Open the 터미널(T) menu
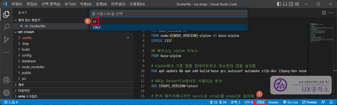Screen dimensions: 337x105 pyautogui.click(x=118, y=4)
